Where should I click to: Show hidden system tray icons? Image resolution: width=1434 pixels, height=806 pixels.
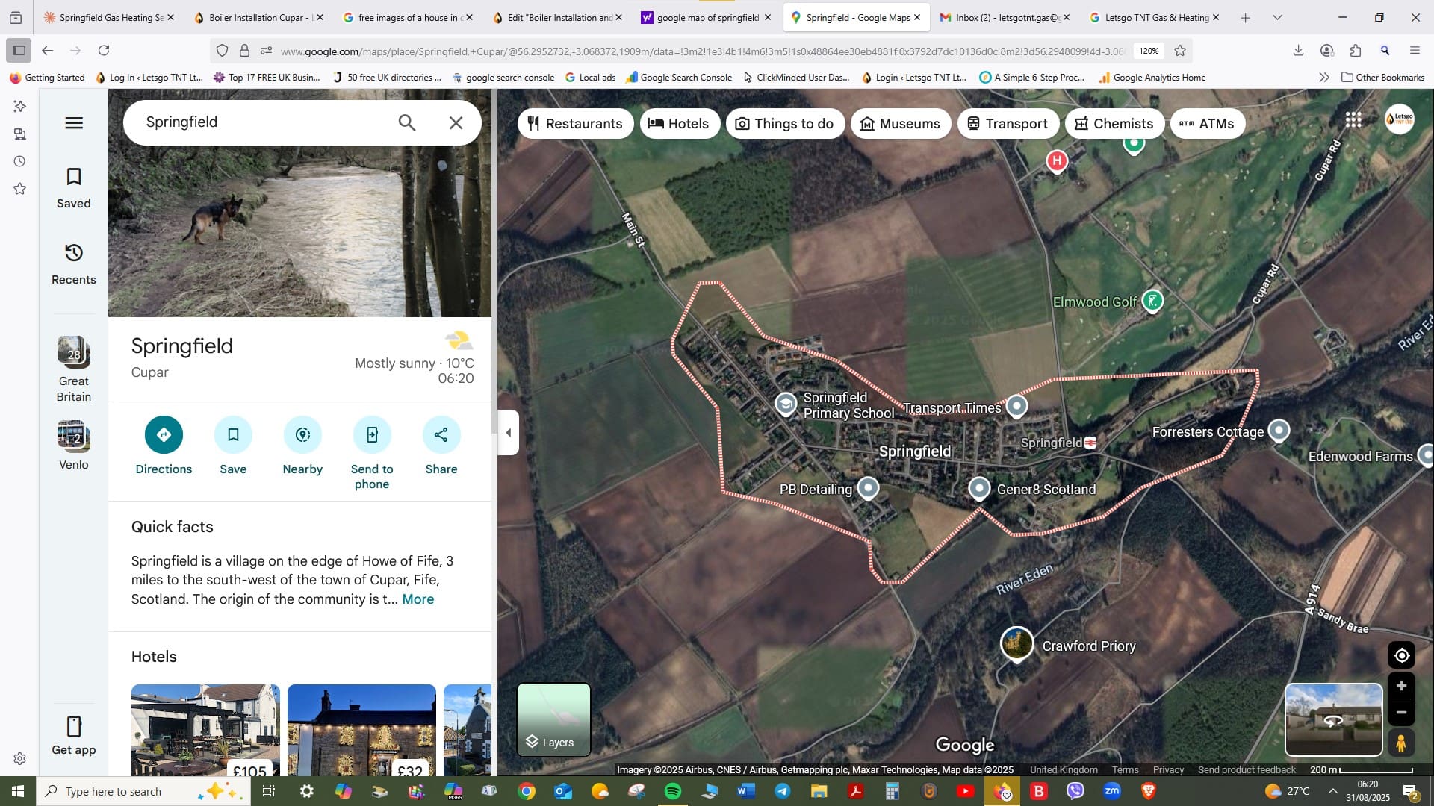click(1333, 791)
